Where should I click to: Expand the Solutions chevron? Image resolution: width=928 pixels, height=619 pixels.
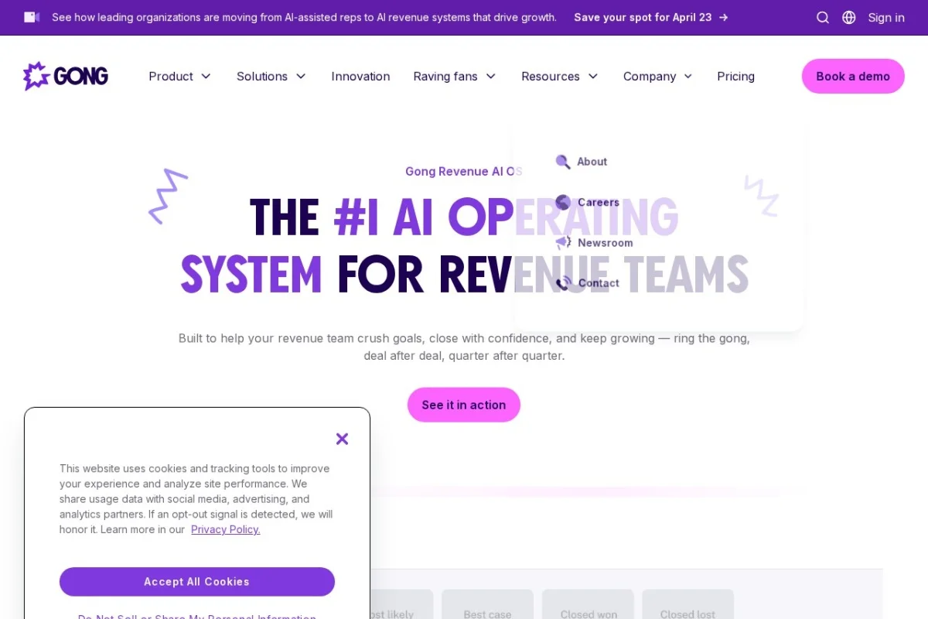(301, 76)
